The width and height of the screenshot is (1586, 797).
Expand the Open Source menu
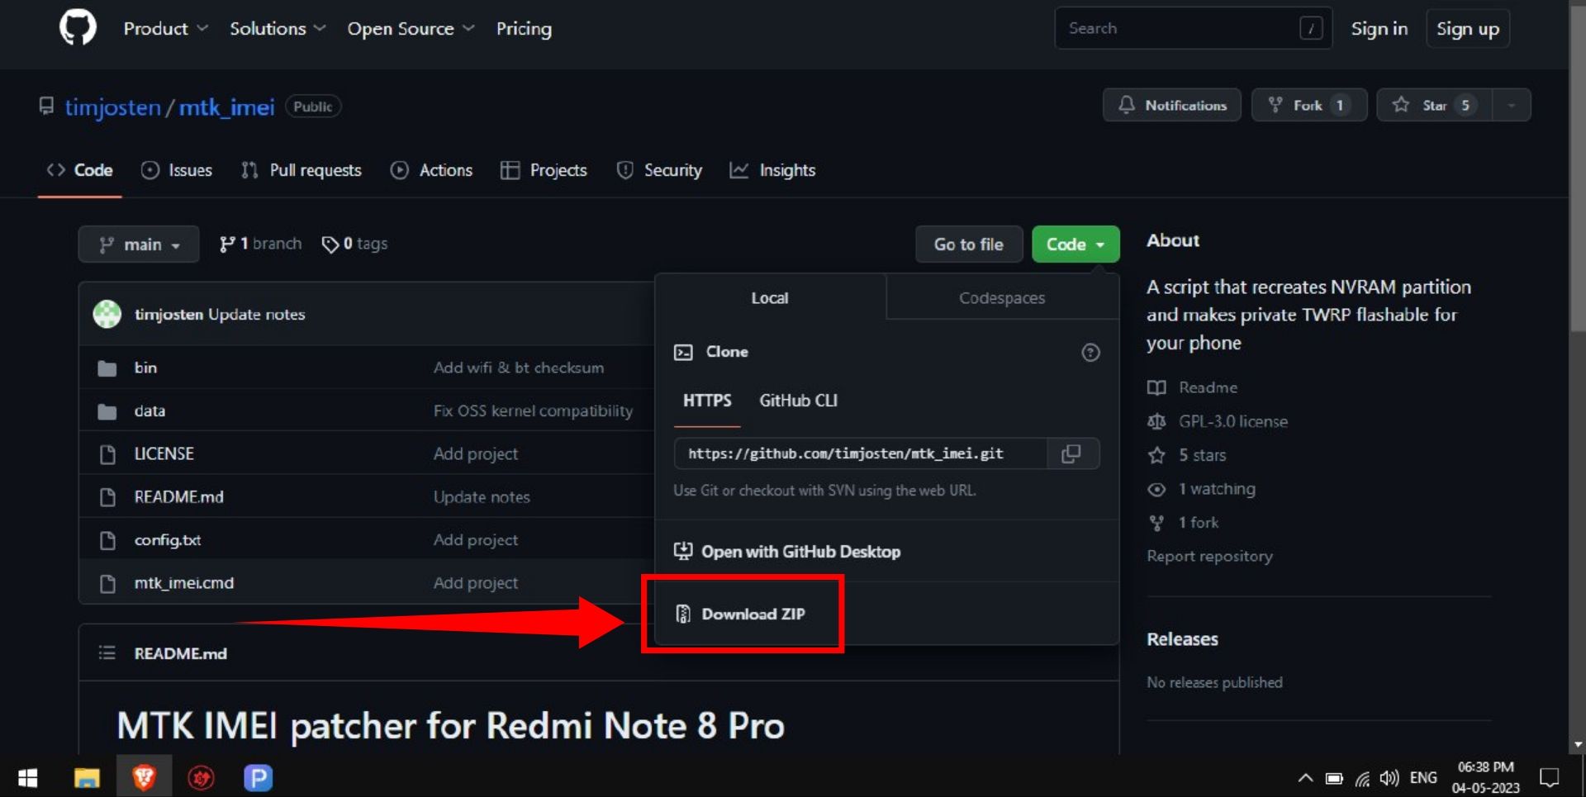point(411,29)
